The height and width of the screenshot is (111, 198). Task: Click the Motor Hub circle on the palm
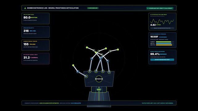[99, 79]
